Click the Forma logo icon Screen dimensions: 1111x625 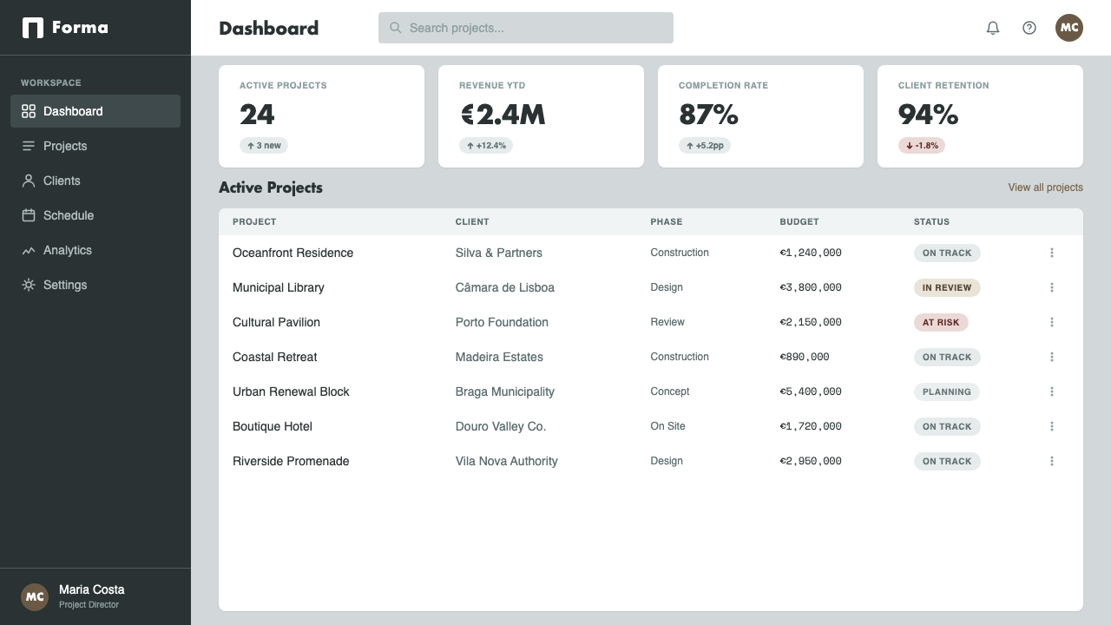tap(33, 28)
